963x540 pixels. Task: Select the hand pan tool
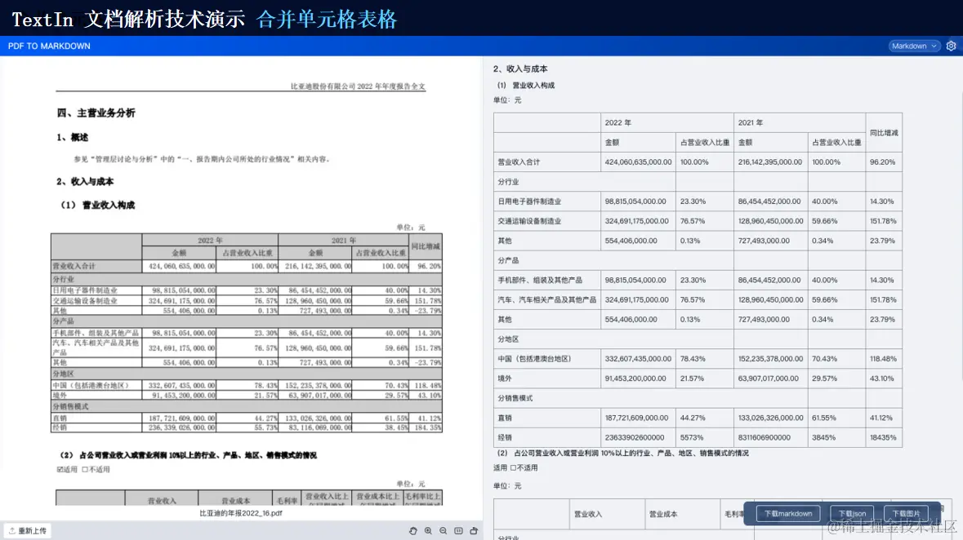tap(412, 531)
